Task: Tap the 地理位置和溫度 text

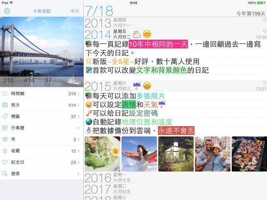Action: (147, 122)
